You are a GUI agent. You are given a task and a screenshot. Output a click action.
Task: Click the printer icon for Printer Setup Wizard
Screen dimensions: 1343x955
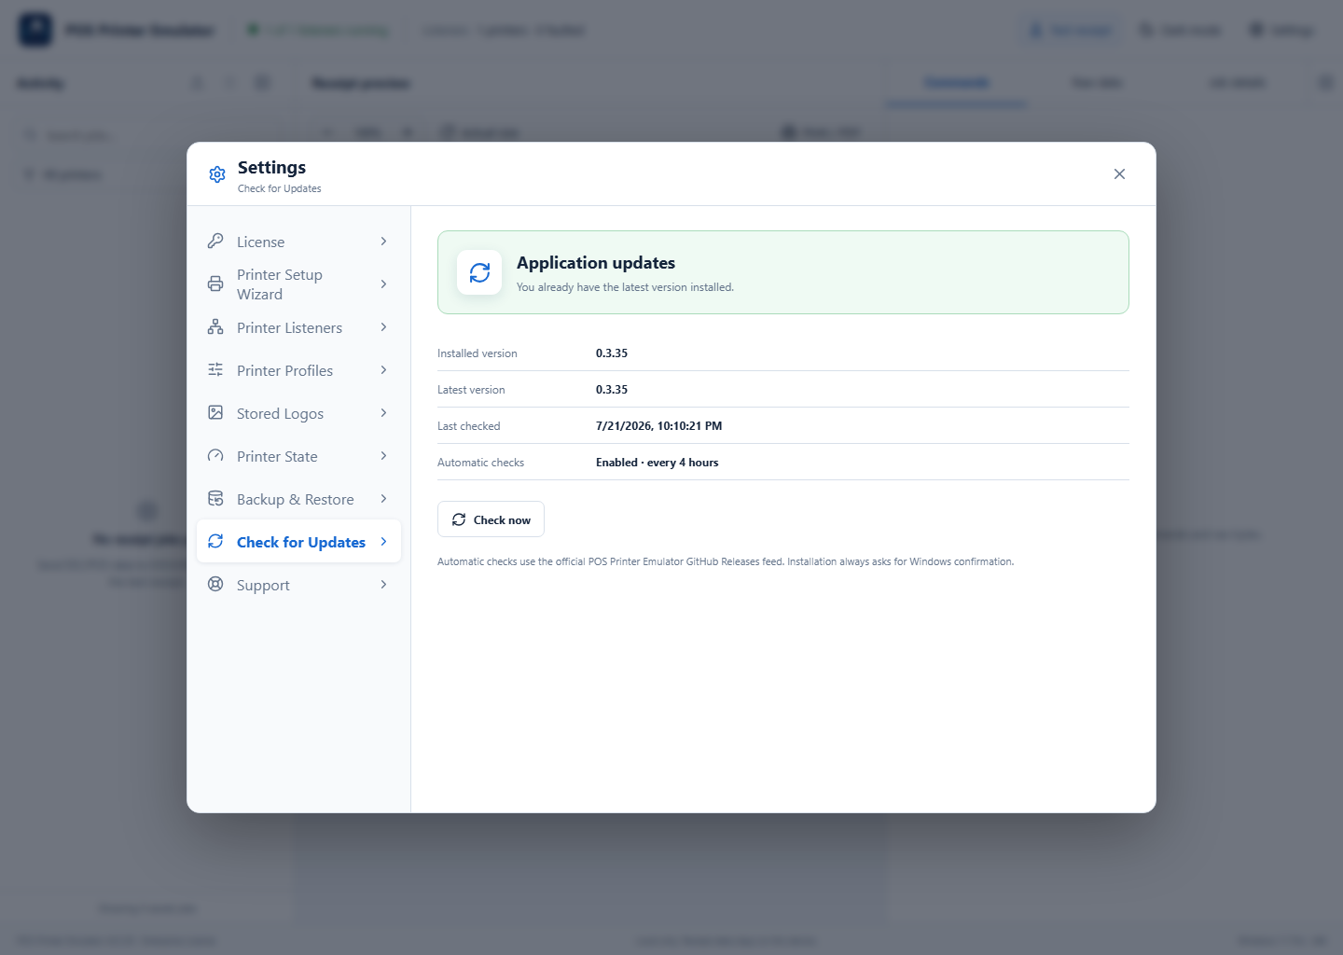coord(215,284)
